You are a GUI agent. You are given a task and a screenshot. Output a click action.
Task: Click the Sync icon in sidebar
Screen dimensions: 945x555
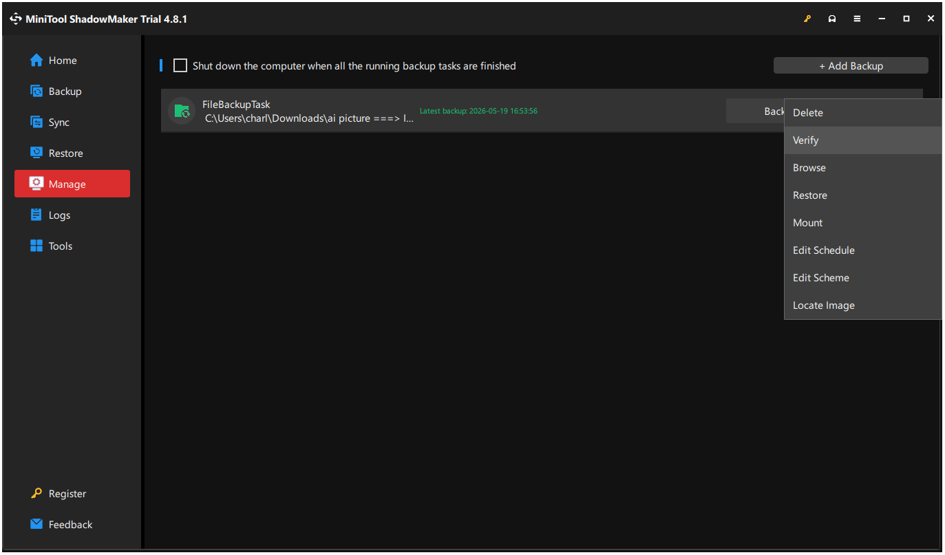36,122
